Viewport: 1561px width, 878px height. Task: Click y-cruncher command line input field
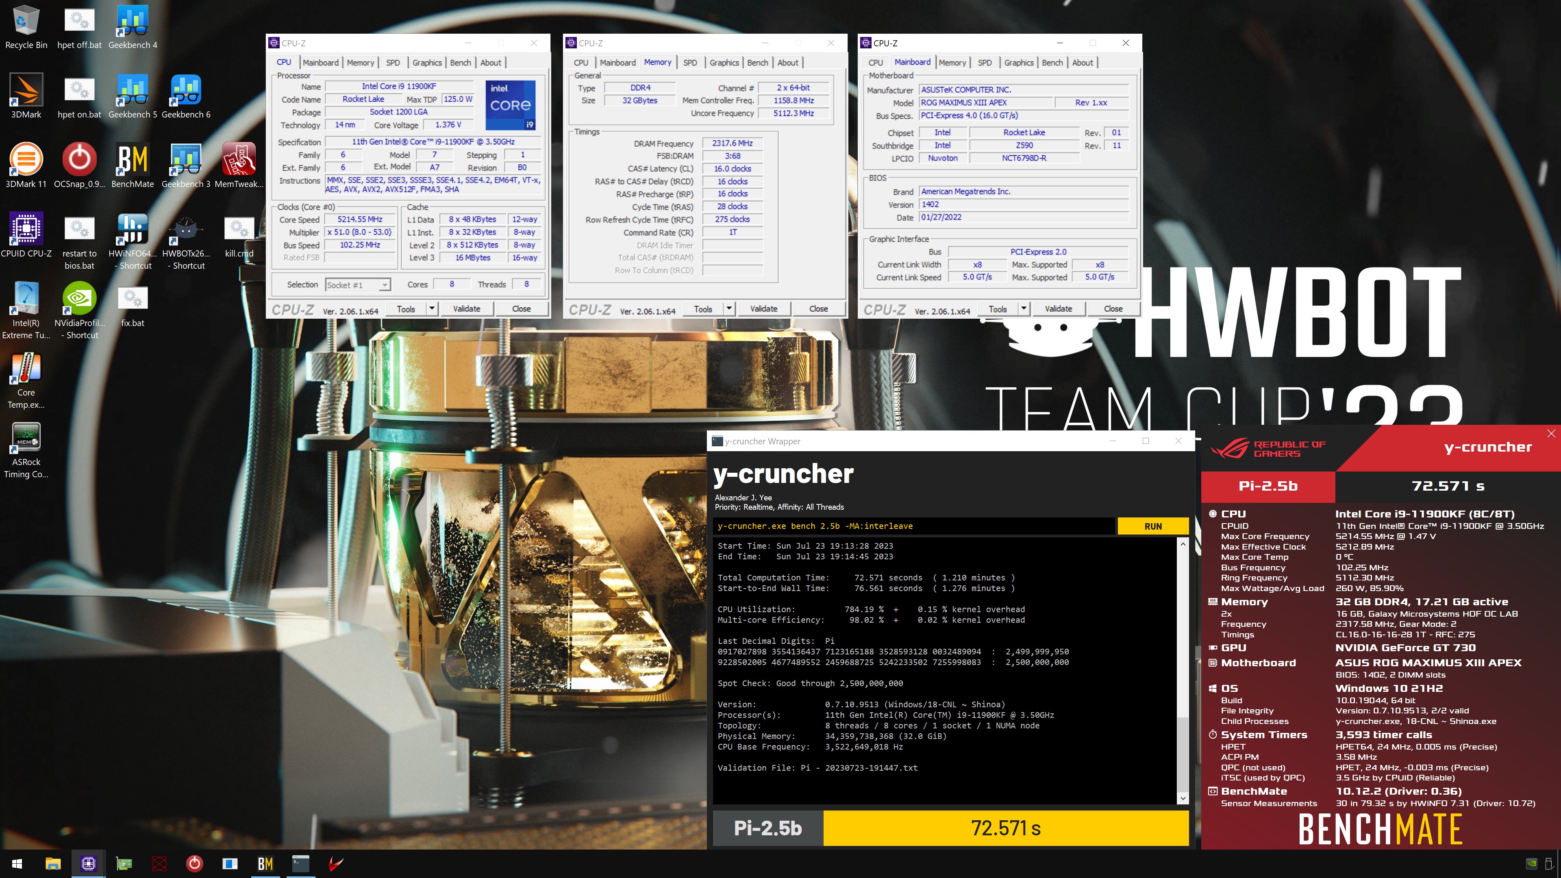914,526
